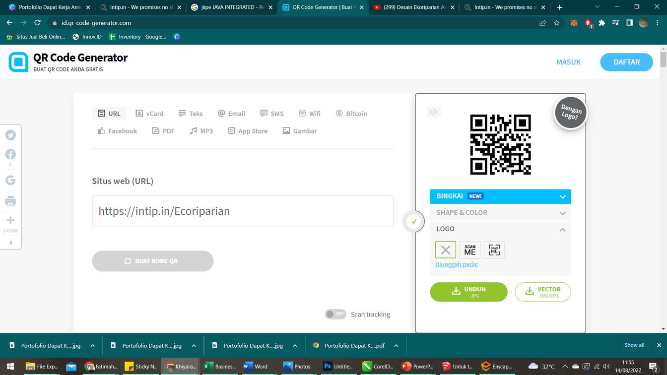This screenshot has width=667, height=375.
Task: Select the App Store type tab
Action: [248, 131]
